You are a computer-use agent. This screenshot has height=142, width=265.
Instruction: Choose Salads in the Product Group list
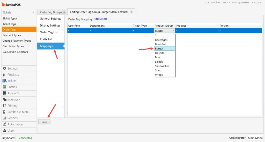point(165,62)
